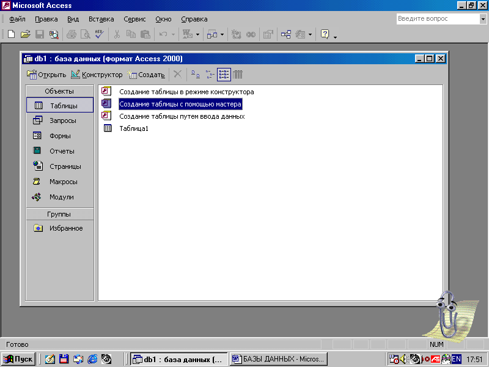Launch Internet Explorer from quick launch

tap(92, 359)
